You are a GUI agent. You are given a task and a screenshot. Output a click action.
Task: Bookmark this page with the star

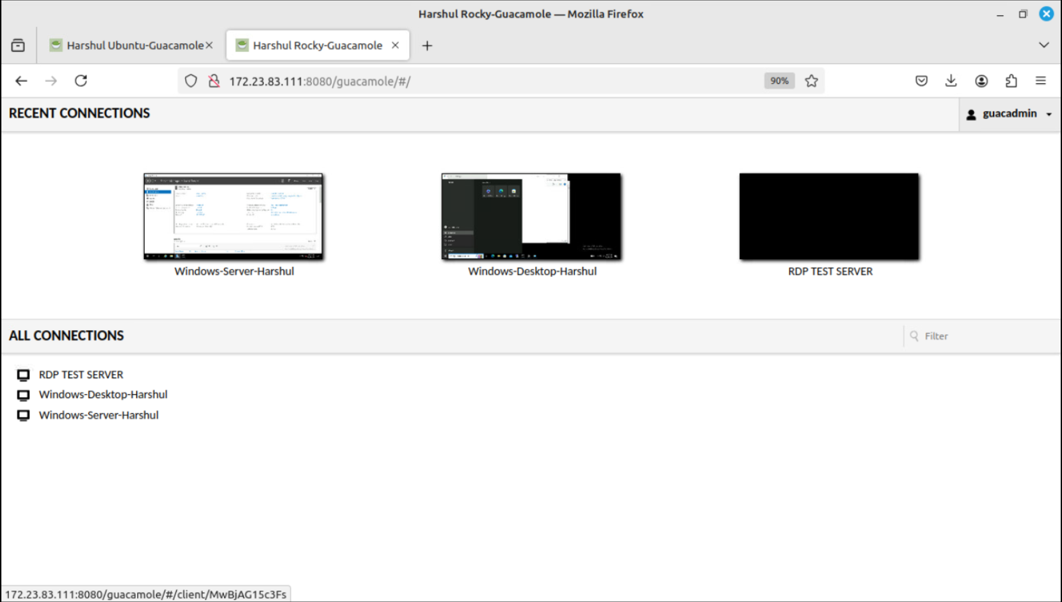pos(812,81)
